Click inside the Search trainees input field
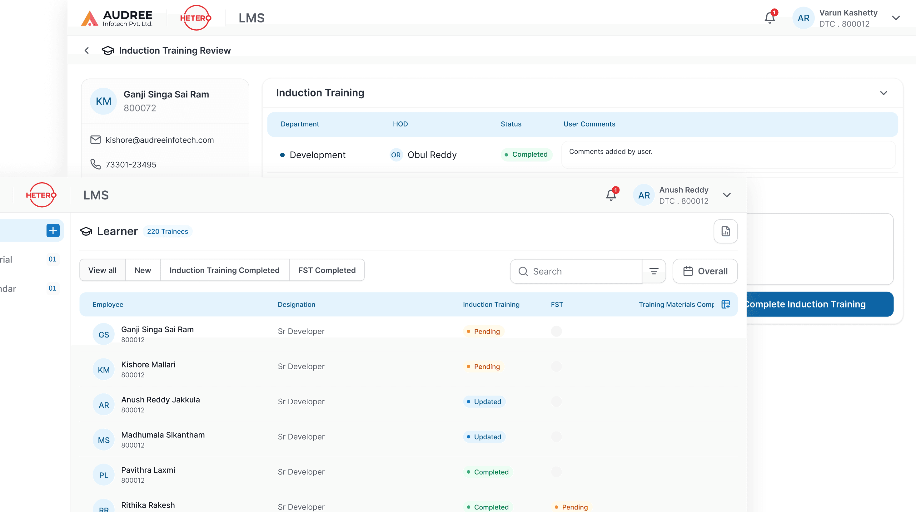This screenshot has height=512, width=916. (x=576, y=271)
